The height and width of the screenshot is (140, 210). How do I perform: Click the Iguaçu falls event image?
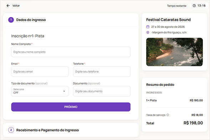(x=174, y=52)
